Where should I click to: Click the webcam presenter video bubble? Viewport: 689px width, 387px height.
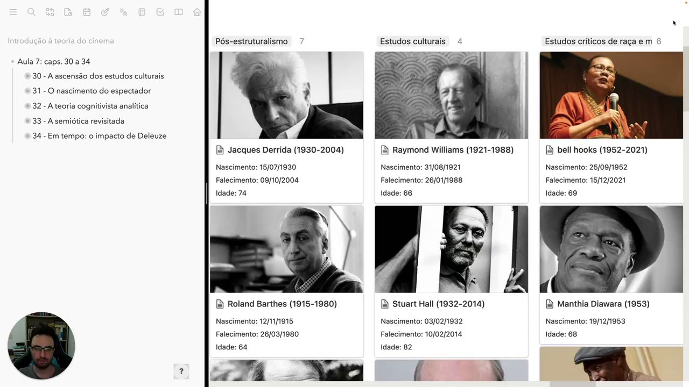click(41, 346)
